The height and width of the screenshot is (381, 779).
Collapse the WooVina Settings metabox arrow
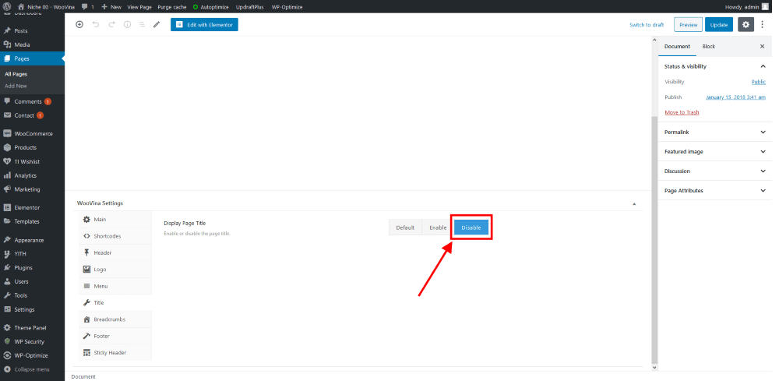click(634, 203)
